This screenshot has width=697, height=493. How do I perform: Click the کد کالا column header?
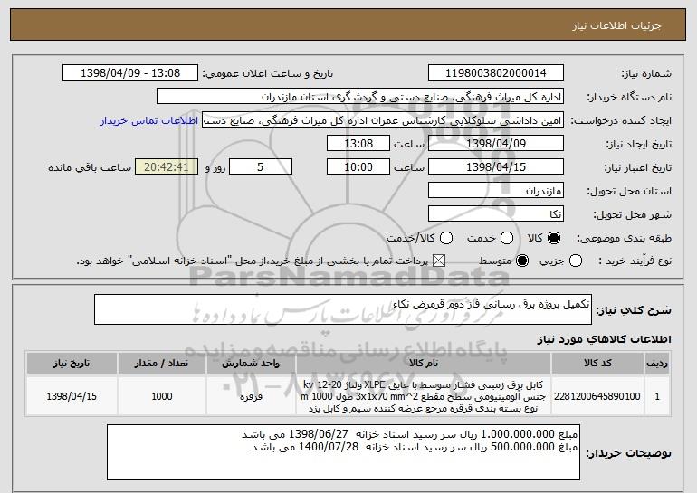(x=597, y=364)
